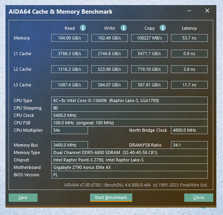The width and height of the screenshot is (223, 215).
Task: Click the CPU FSB label
Action: point(22,123)
